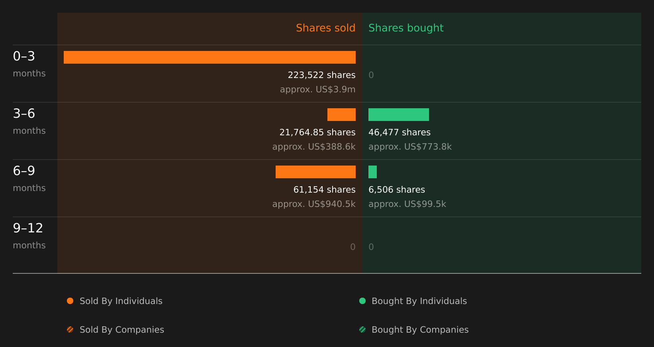Image resolution: width=654 pixels, height=347 pixels.
Task: Click the Bought By Companies legend label
Action: click(x=420, y=329)
